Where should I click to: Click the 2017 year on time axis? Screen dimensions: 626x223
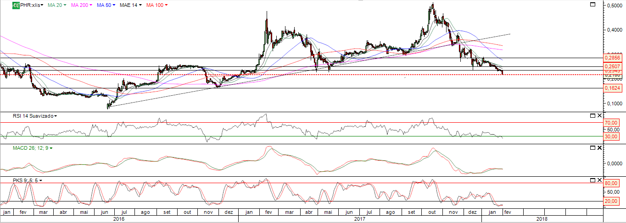click(359, 219)
